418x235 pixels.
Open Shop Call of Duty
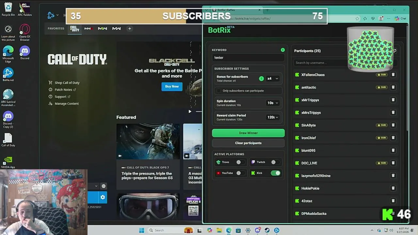click(x=64, y=83)
